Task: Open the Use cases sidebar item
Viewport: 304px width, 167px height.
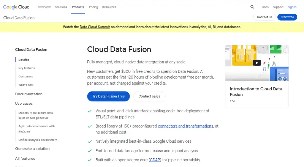Action: coord(24,104)
